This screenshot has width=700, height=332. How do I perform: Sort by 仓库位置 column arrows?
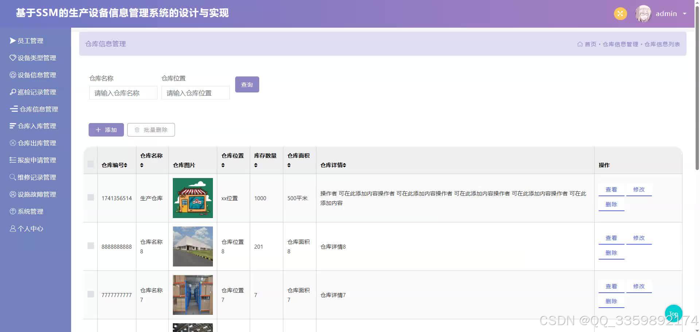(223, 165)
